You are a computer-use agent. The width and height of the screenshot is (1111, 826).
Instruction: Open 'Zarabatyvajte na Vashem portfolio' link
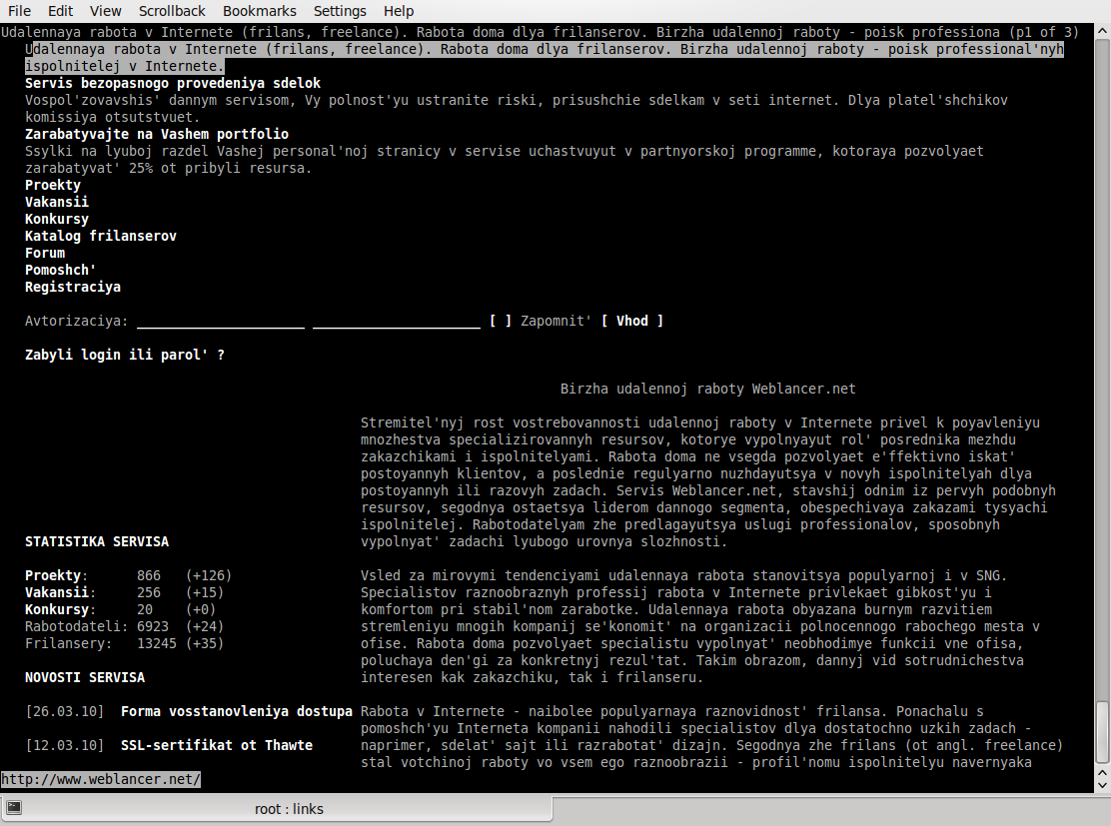tap(157, 134)
